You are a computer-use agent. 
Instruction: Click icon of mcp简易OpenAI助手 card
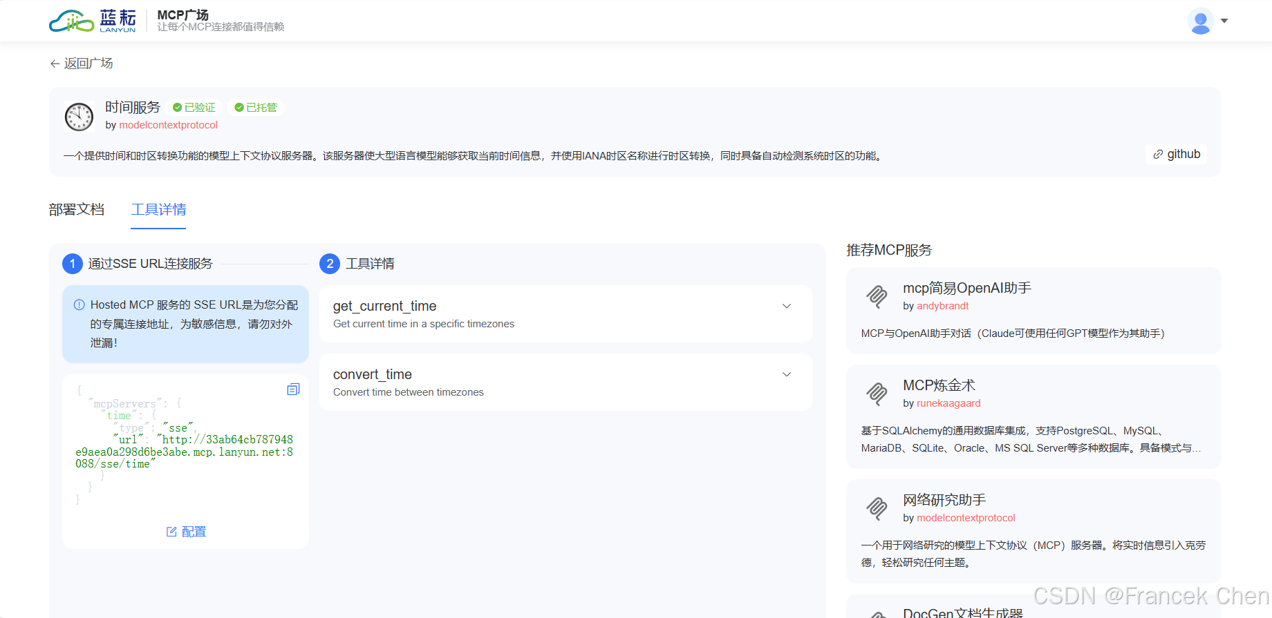coord(877,296)
